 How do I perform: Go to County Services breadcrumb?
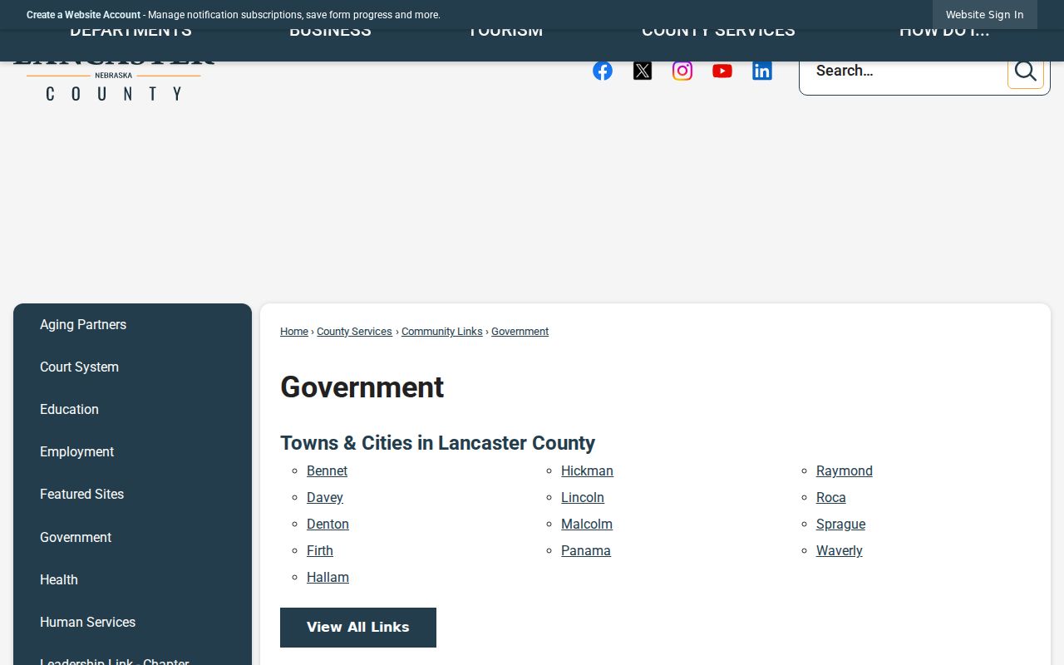point(354,331)
